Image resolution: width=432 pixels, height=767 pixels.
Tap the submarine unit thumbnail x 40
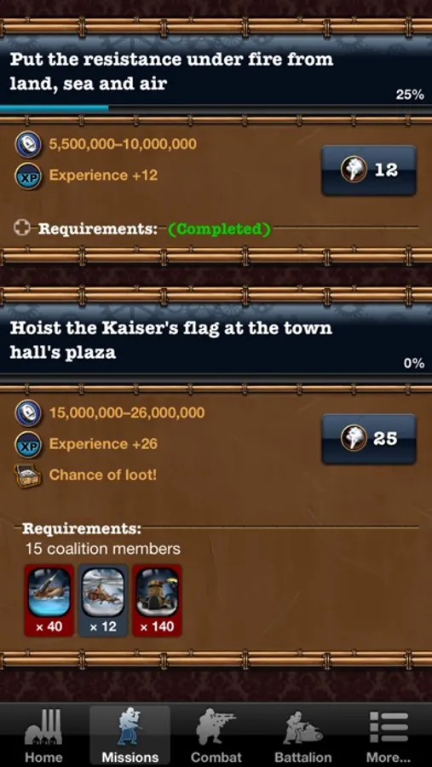pos(49,600)
